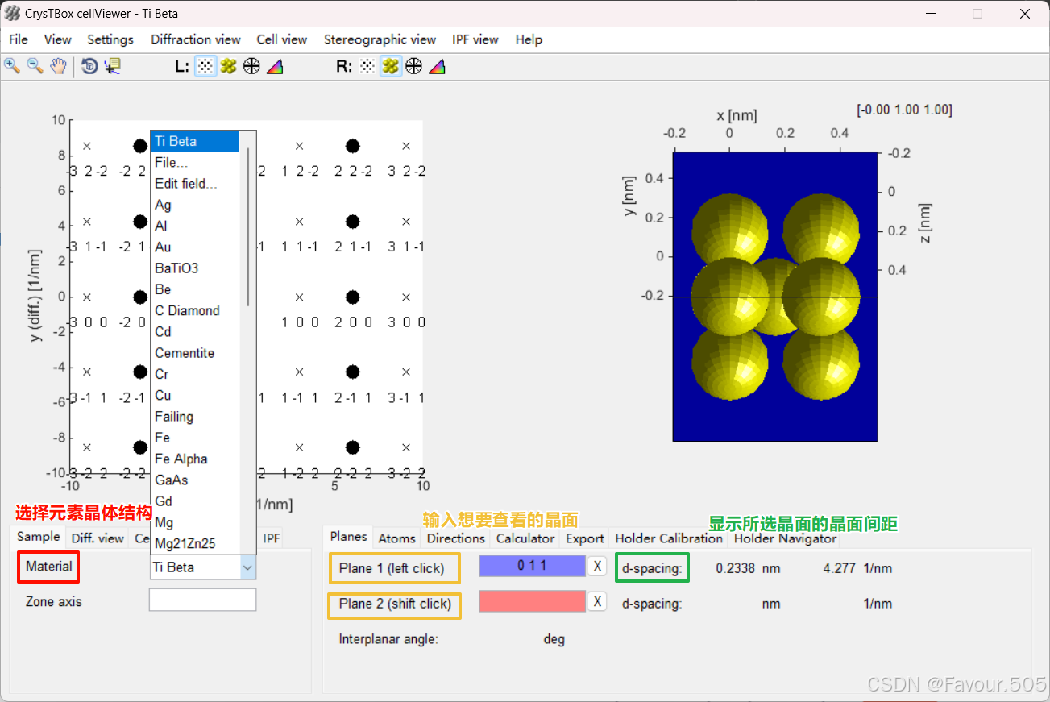Choose C Diamond from material list
This screenshot has width=1050, height=702.
[x=196, y=310]
